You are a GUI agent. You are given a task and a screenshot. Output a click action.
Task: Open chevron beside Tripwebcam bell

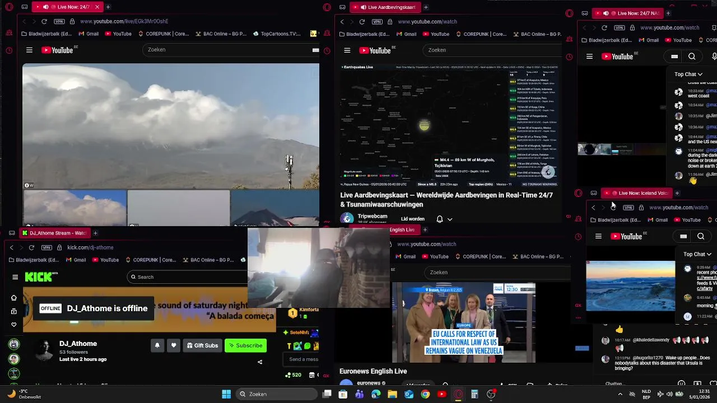[x=450, y=219]
